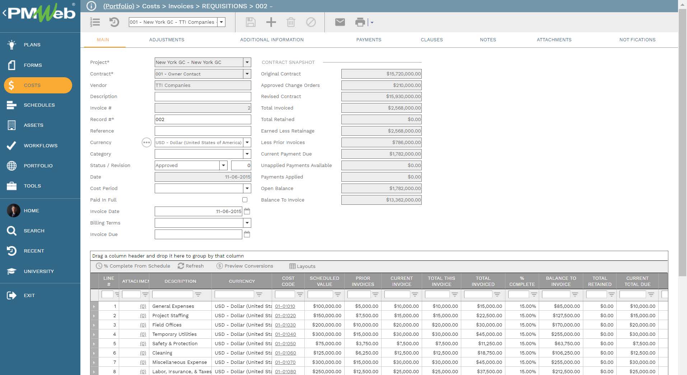Click the Record # field containing 002
Viewport: 687px width, 375px height.
pos(203,120)
